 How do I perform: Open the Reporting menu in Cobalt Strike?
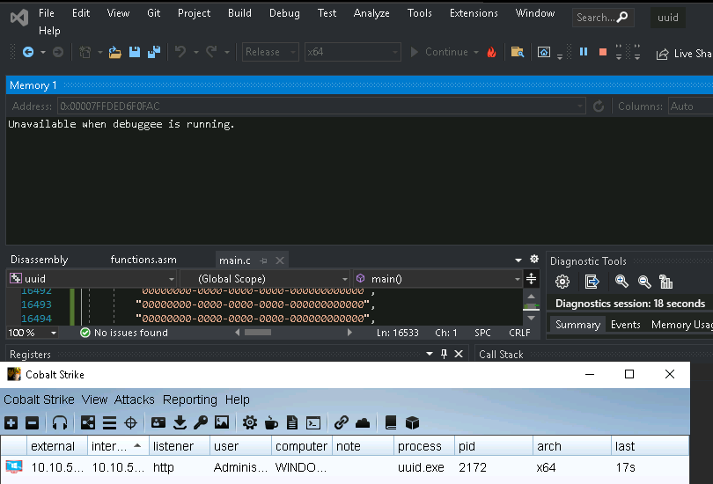[189, 400]
